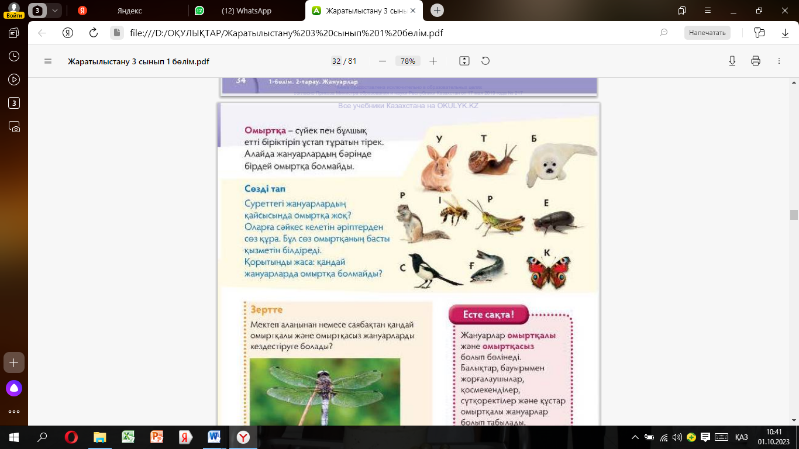Reload the current page
The height and width of the screenshot is (449, 799).
click(93, 33)
